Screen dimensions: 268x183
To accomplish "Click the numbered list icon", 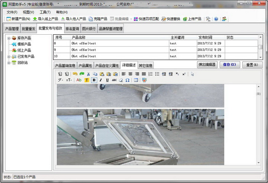I will coord(150,74).
